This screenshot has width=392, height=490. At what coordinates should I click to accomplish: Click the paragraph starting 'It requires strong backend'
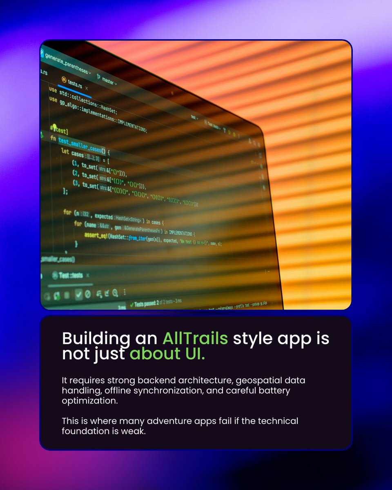184,390
